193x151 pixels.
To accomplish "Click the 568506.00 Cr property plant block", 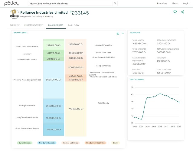I will tap(54, 80).
